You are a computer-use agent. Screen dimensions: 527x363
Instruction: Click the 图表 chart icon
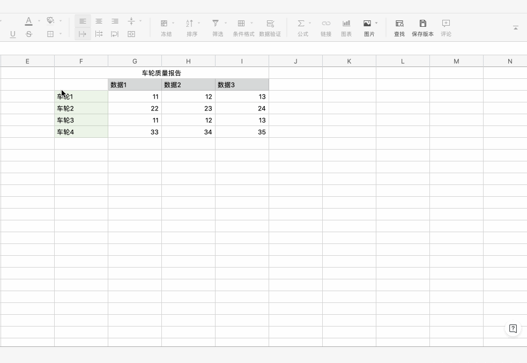coord(346,23)
